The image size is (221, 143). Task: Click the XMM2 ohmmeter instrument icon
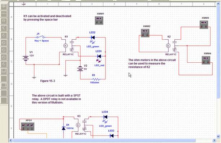pos(145,33)
